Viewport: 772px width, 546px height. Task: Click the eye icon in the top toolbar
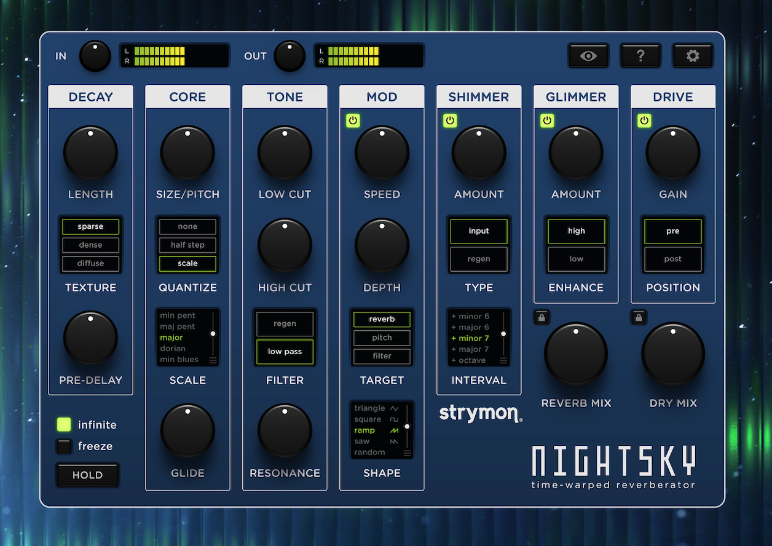point(588,55)
